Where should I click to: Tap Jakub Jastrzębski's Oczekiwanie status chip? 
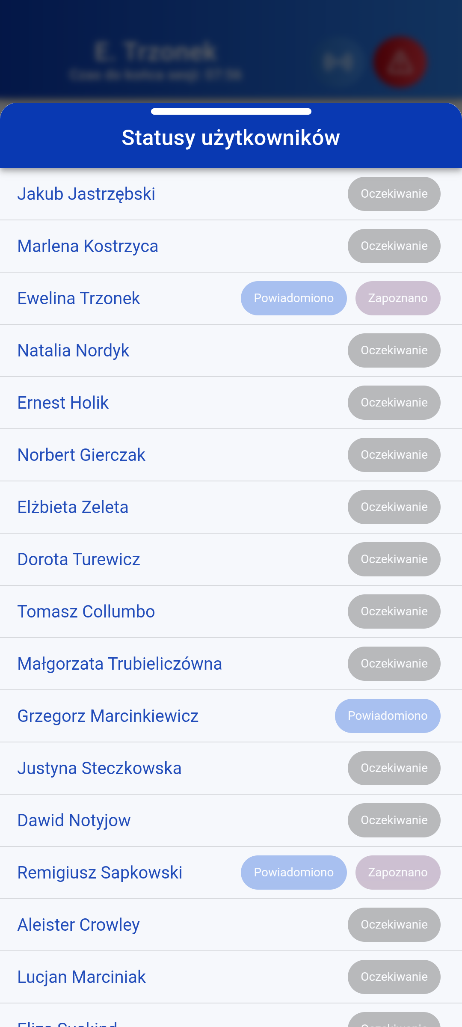click(394, 194)
